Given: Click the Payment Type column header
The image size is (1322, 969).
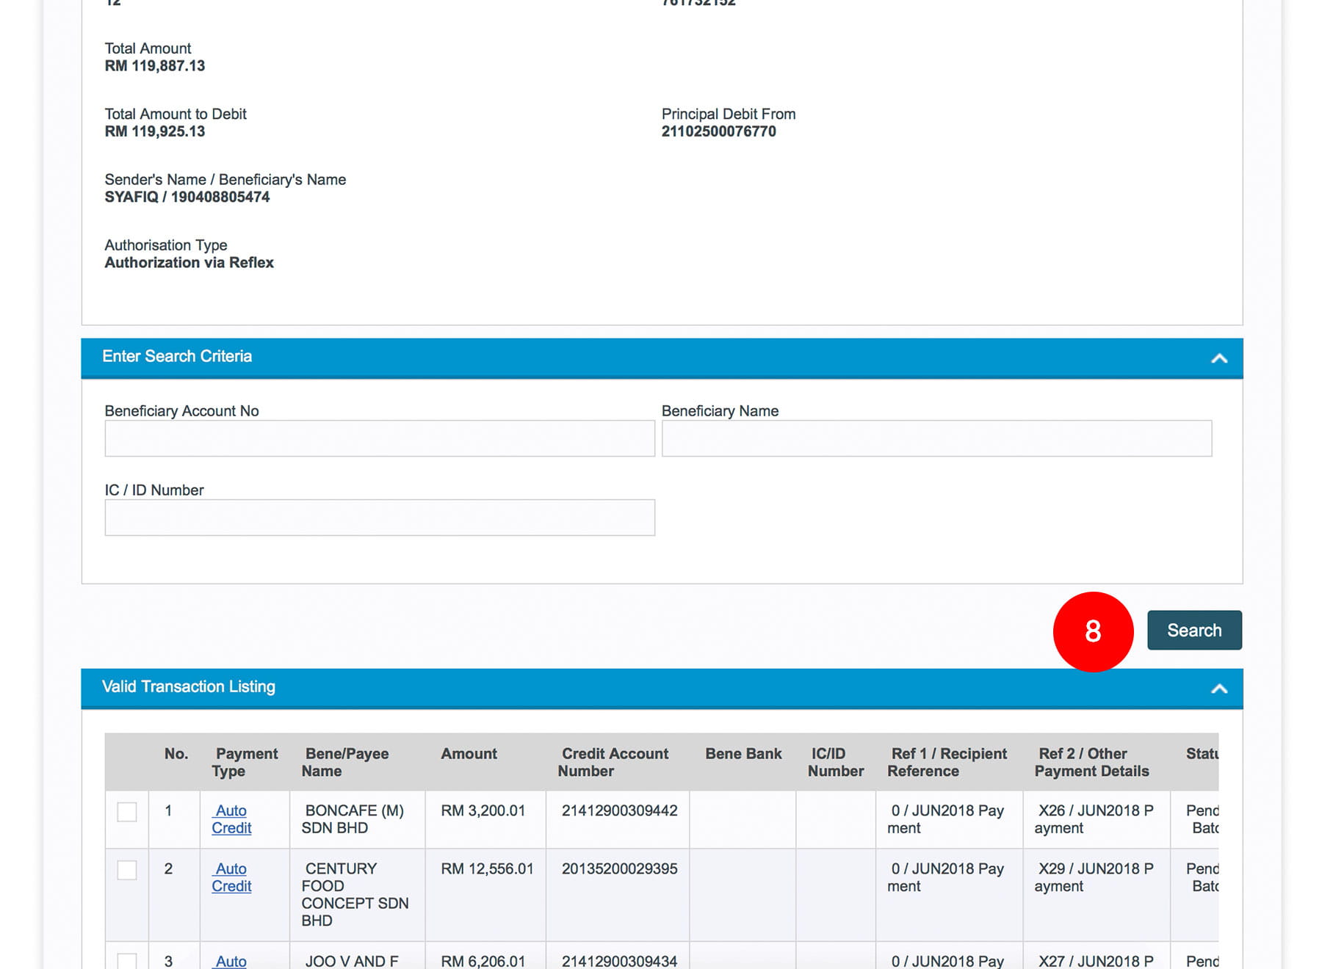Looking at the screenshot, I should pos(245,762).
